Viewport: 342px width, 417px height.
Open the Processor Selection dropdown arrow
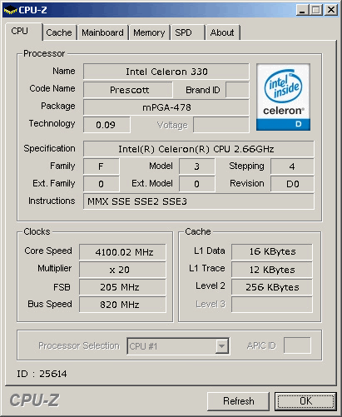221,346
